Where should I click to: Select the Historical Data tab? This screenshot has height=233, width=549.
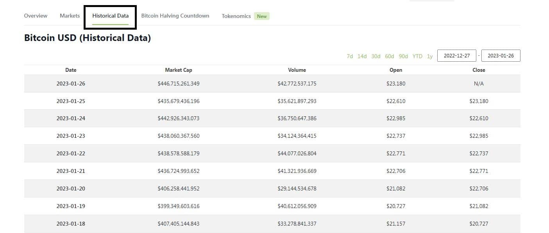click(x=110, y=16)
